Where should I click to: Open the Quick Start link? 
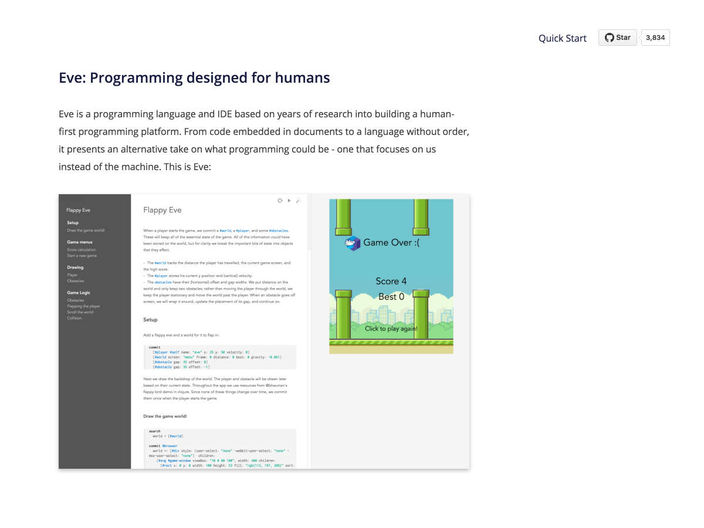click(563, 38)
